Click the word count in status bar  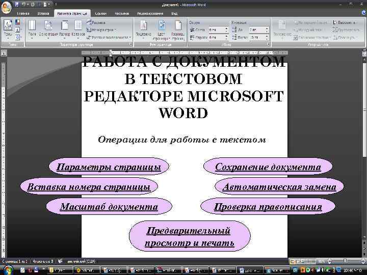(x=43, y=261)
